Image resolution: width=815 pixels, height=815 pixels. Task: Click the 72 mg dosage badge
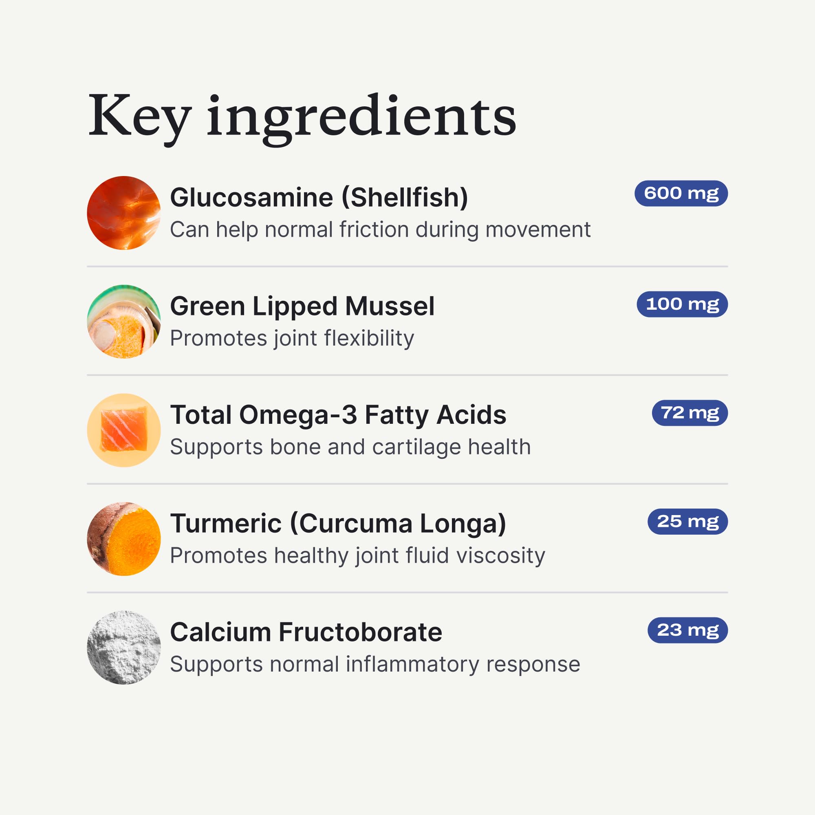pyautogui.click(x=689, y=412)
